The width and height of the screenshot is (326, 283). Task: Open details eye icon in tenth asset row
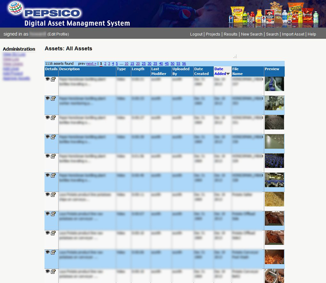48,252
